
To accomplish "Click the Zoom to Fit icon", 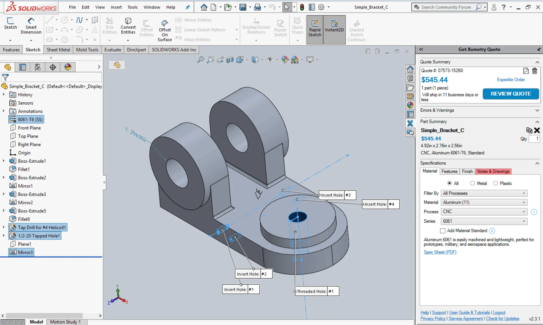I will pos(201,60).
